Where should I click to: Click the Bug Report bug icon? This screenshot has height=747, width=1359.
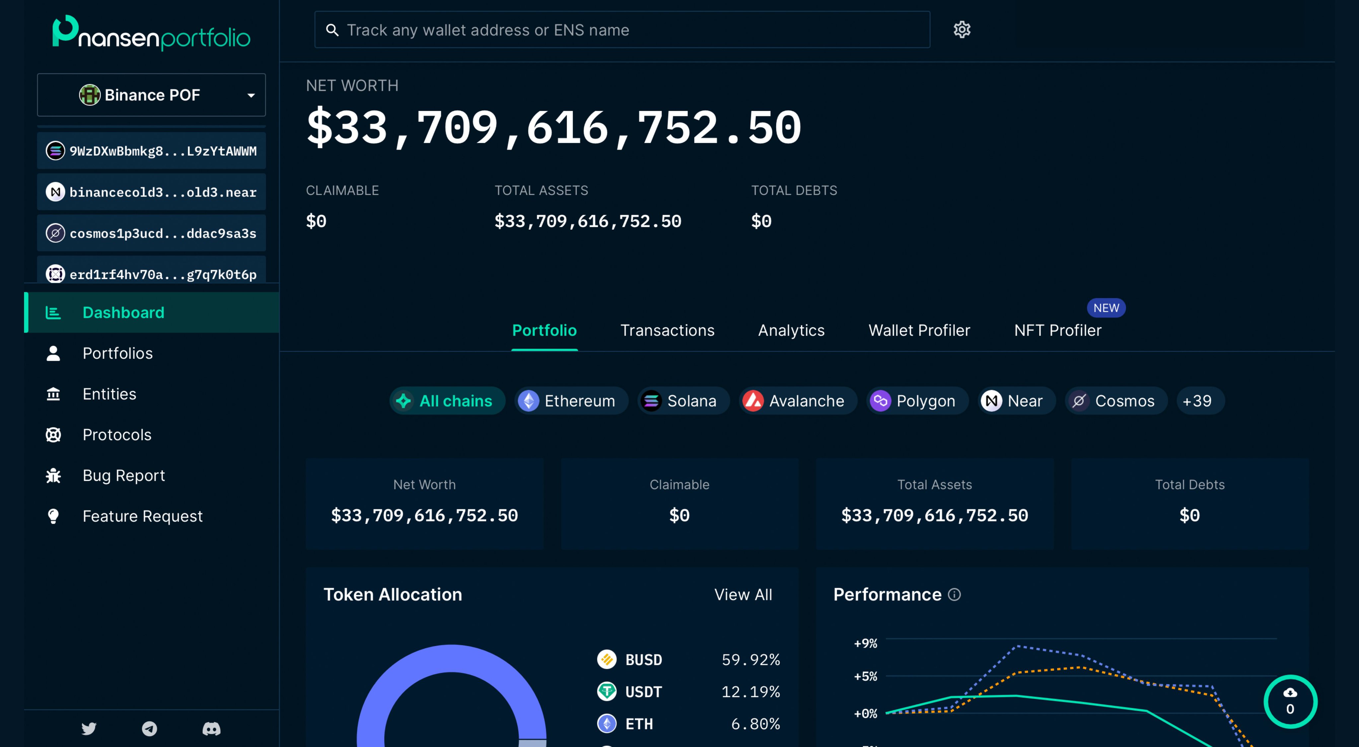click(x=53, y=475)
